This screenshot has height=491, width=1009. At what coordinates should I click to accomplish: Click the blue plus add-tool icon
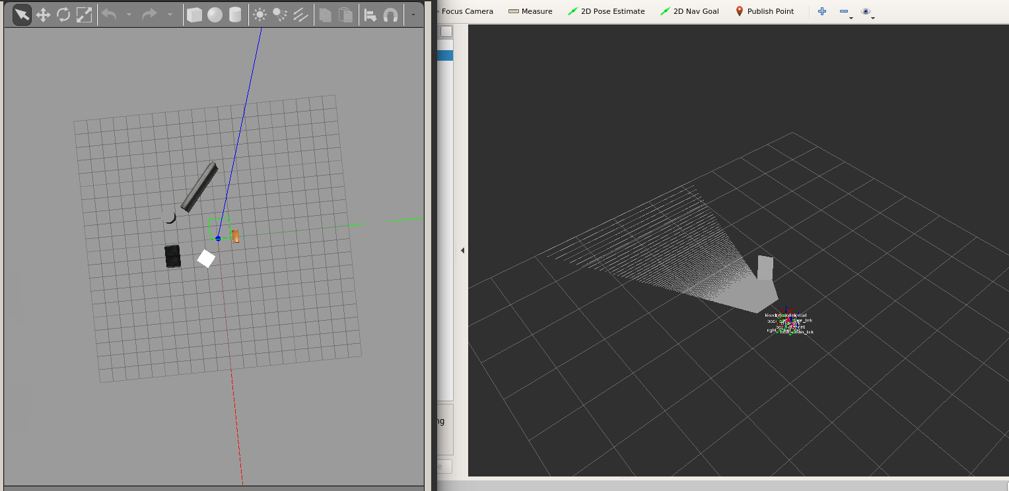[x=822, y=11]
